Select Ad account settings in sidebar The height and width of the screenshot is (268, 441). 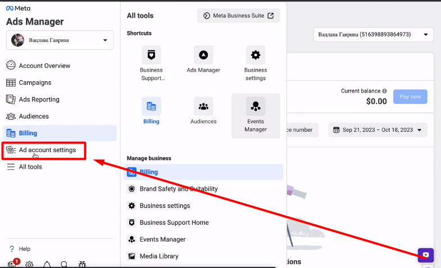click(x=47, y=150)
